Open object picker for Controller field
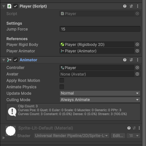Viewport: 146px width, 146px height. pos(137,68)
